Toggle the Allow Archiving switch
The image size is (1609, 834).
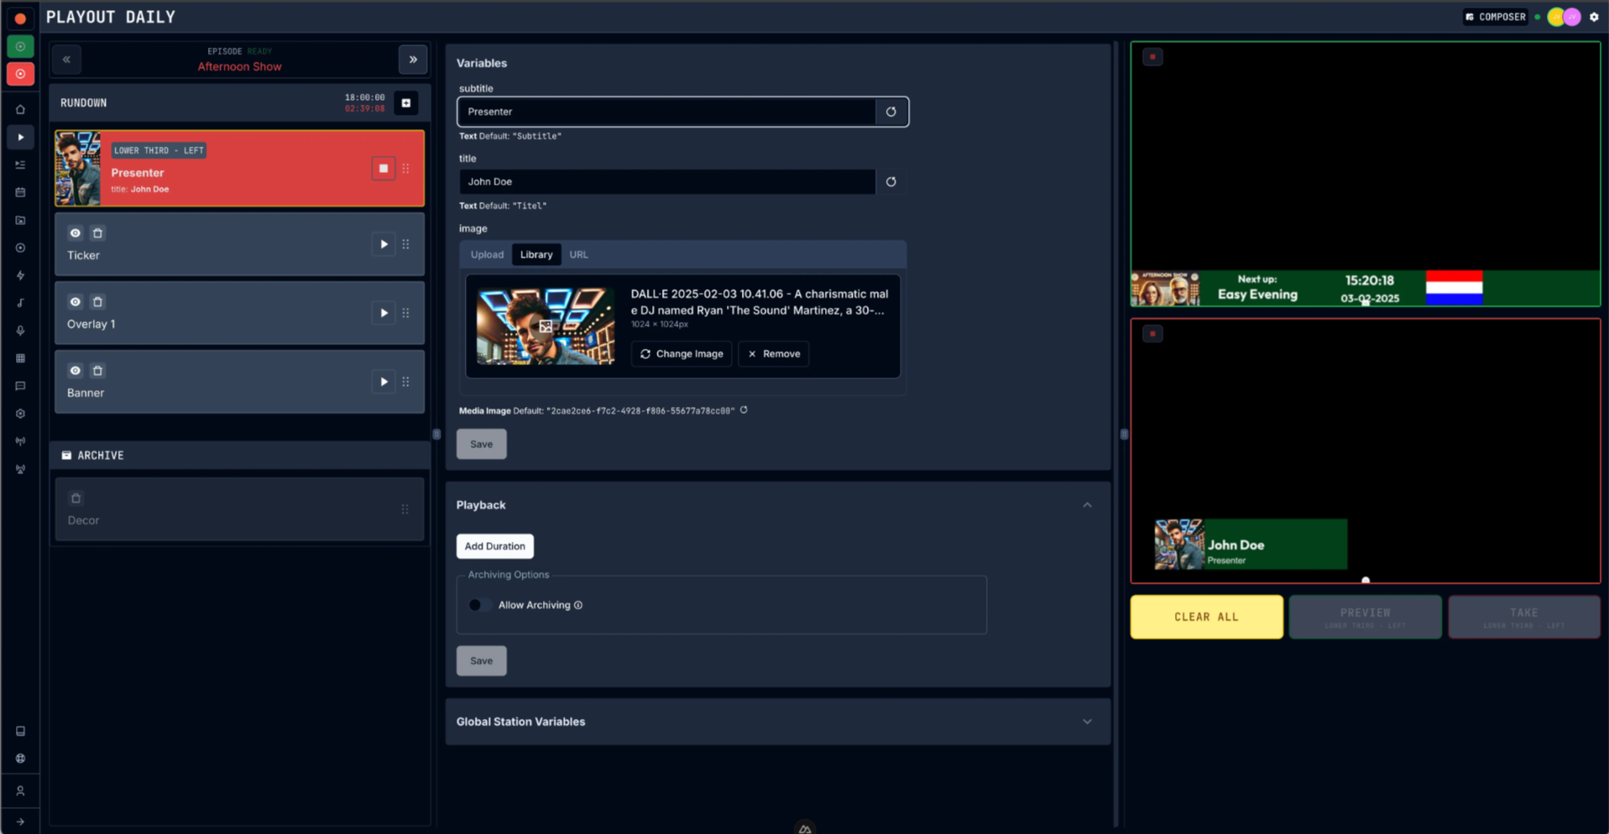tap(479, 605)
